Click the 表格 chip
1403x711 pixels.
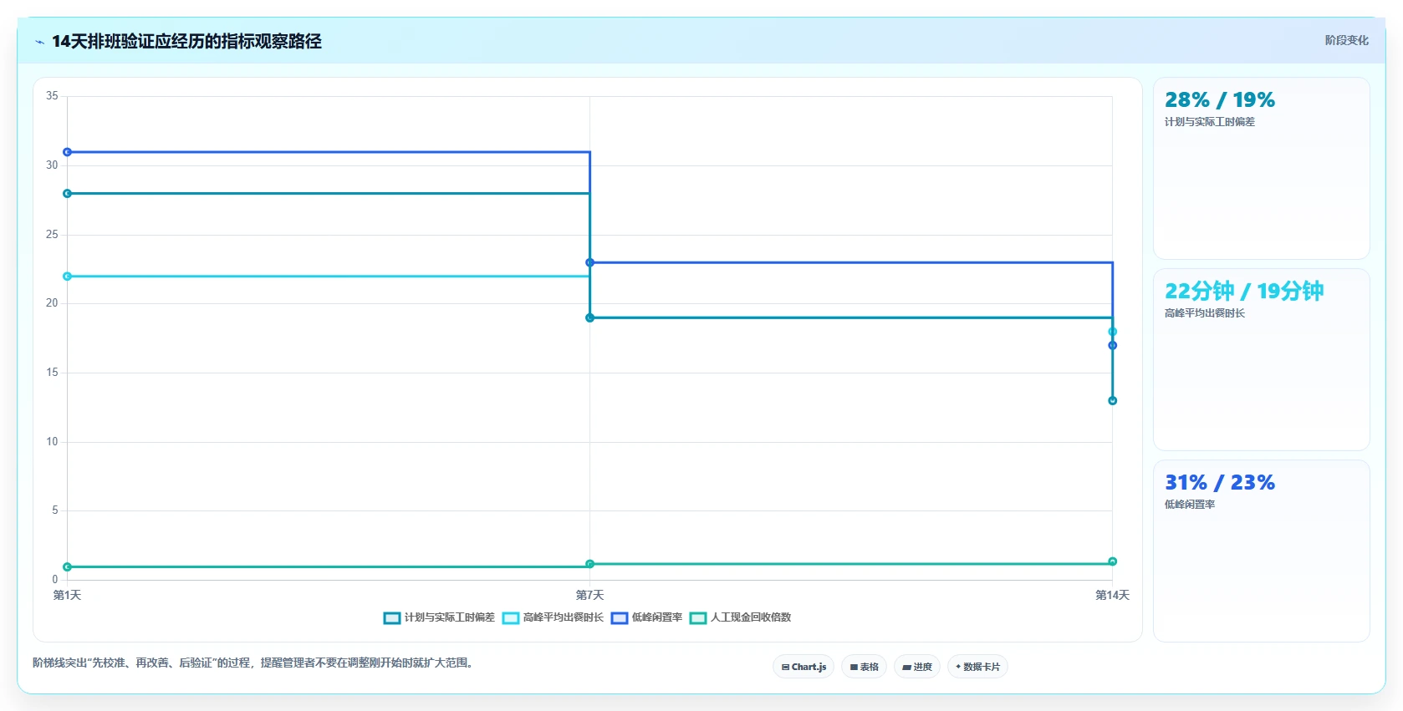tap(864, 667)
